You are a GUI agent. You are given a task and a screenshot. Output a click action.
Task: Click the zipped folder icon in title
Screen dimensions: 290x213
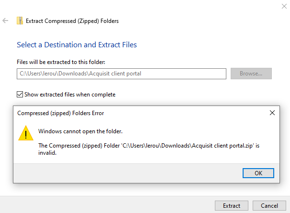[x=20, y=21]
